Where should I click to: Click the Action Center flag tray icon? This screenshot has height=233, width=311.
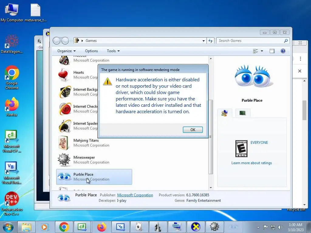tap(265, 227)
